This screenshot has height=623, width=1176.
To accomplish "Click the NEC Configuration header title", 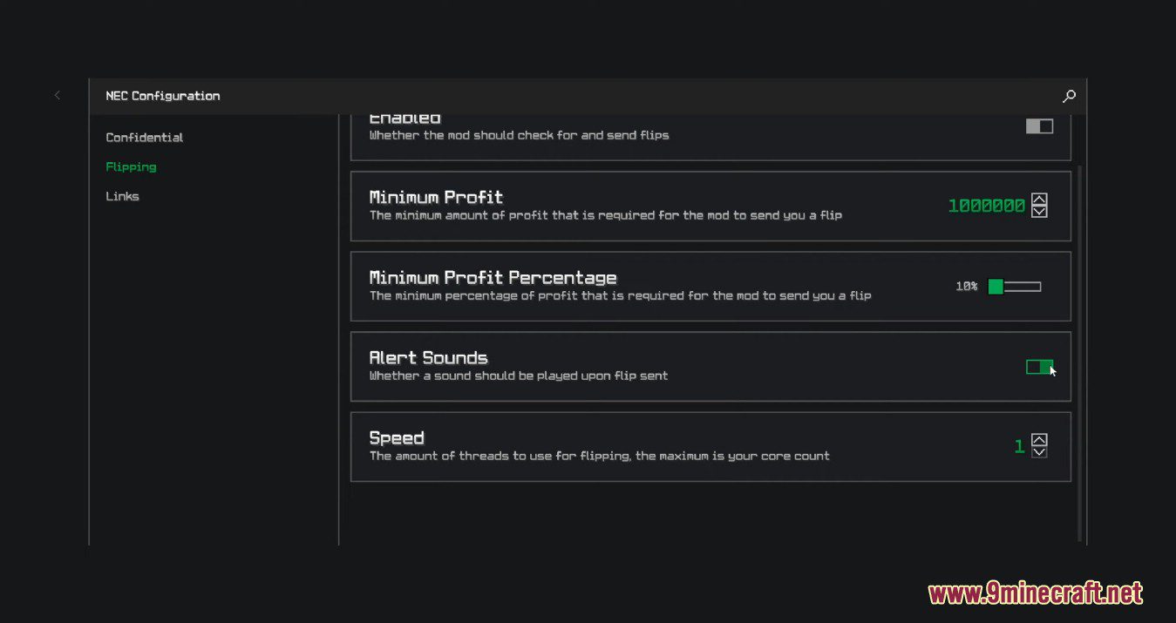I will coord(163,96).
